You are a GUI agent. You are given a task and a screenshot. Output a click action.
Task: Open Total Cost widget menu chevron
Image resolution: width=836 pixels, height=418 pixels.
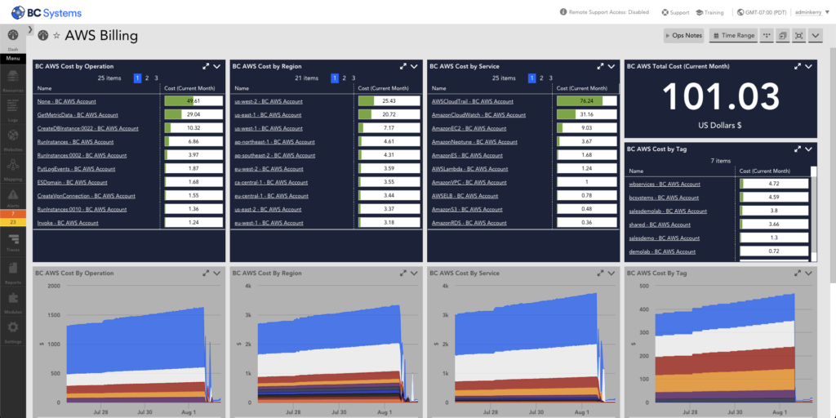(809, 67)
